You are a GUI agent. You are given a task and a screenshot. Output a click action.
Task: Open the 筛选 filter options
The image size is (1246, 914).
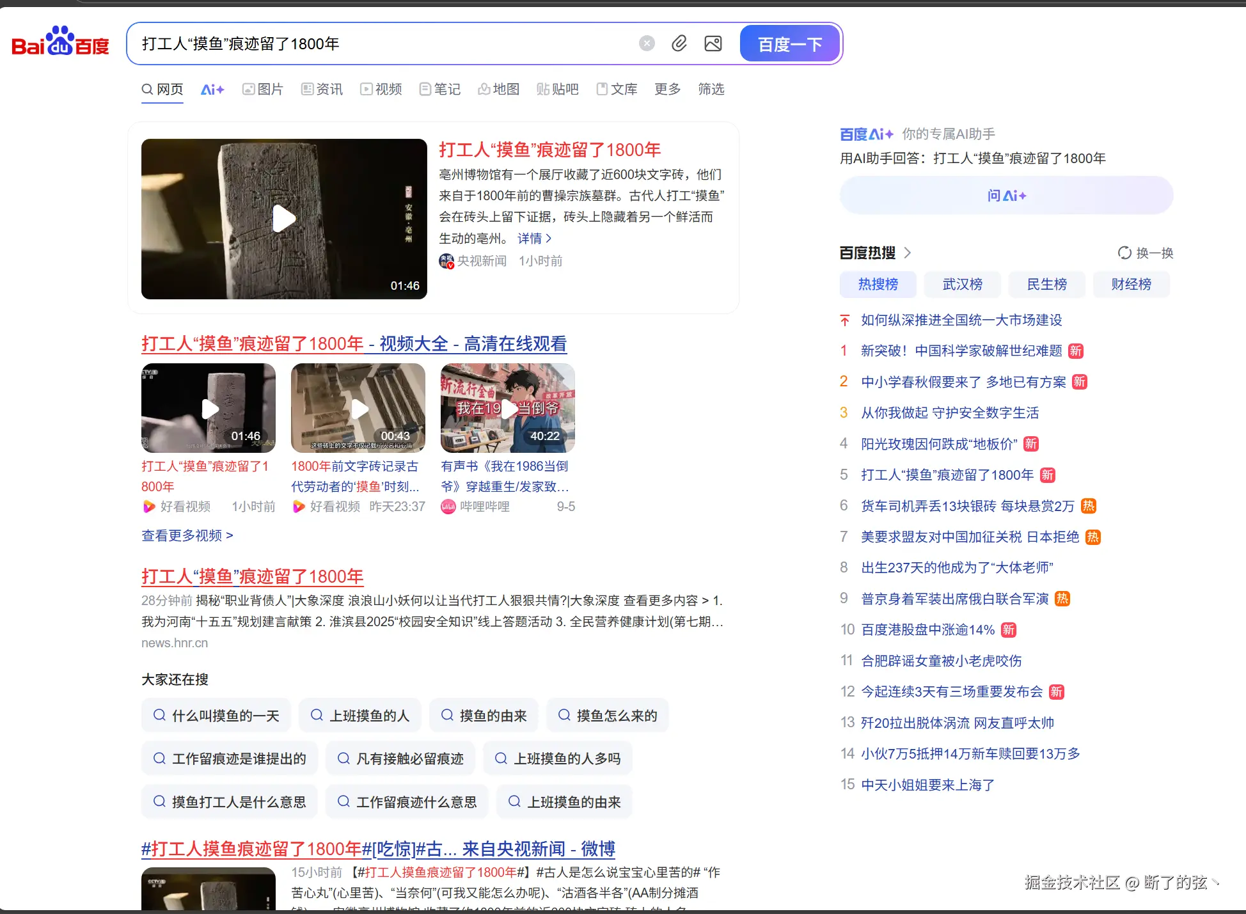[x=710, y=90]
